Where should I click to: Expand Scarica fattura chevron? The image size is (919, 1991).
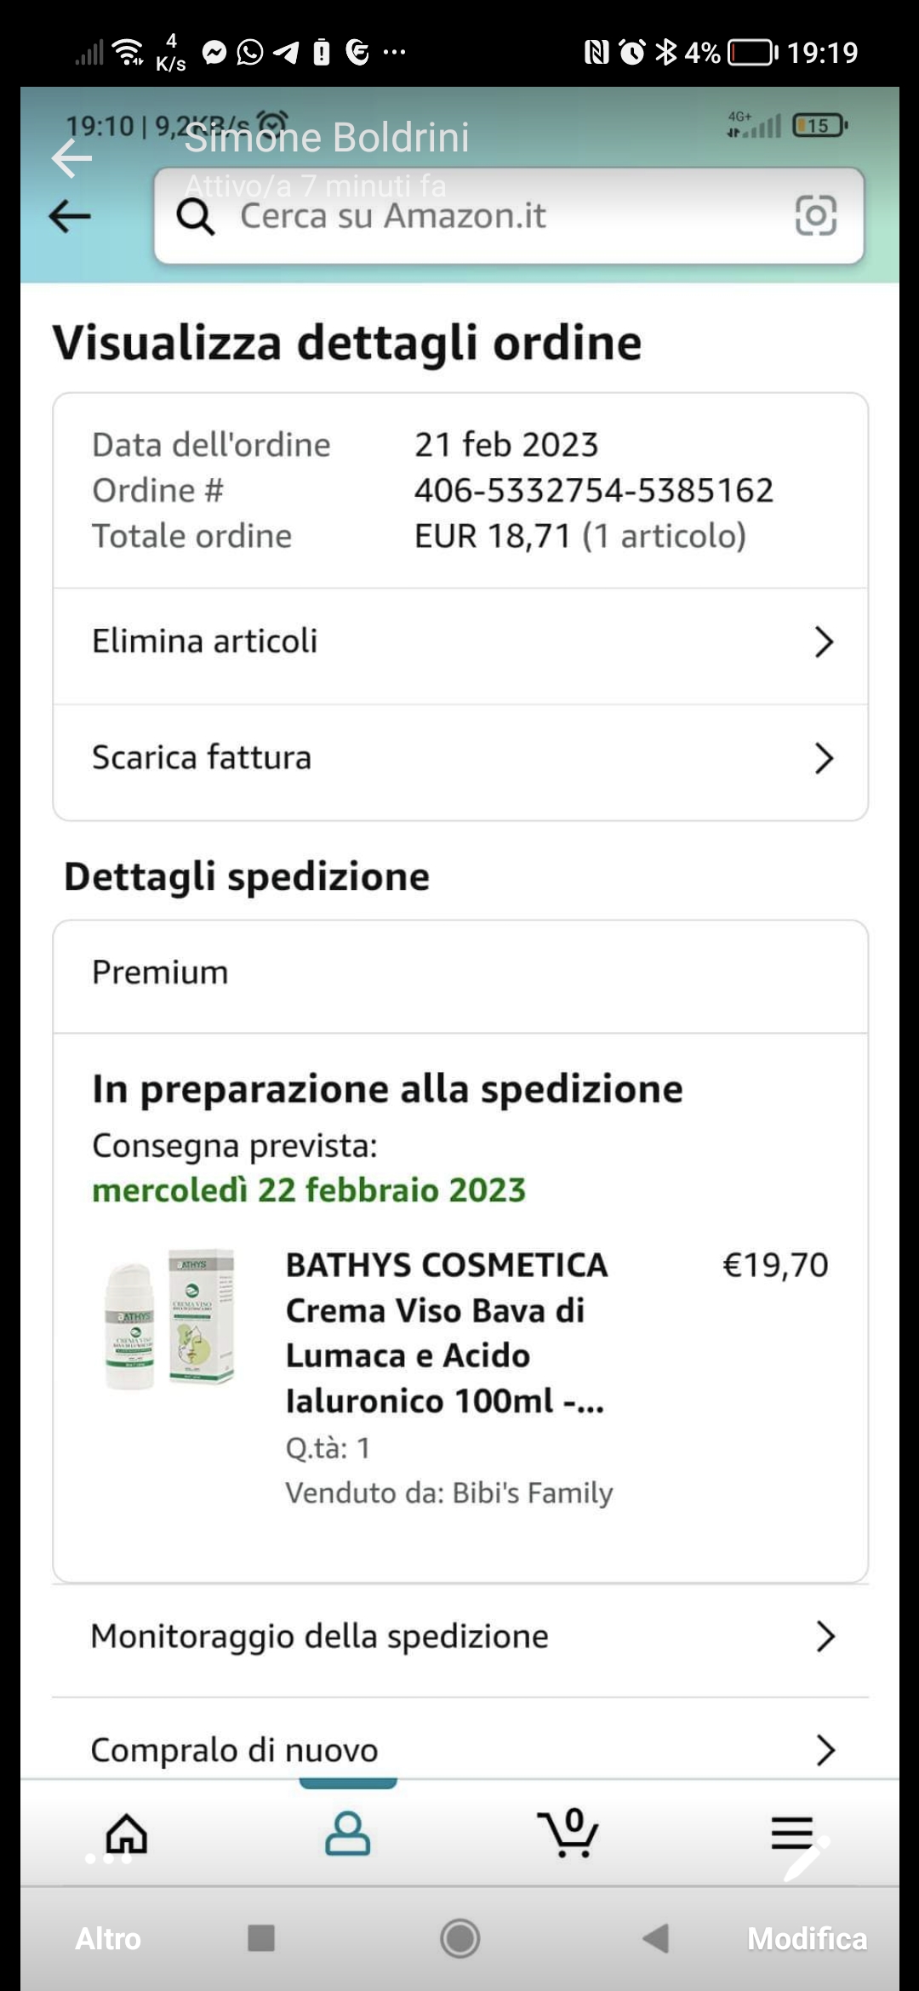click(823, 758)
